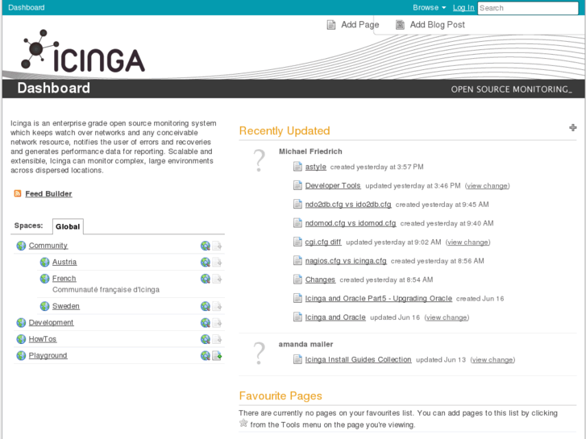Open the Changes page link
586x439 pixels.
(x=320, y=280)
